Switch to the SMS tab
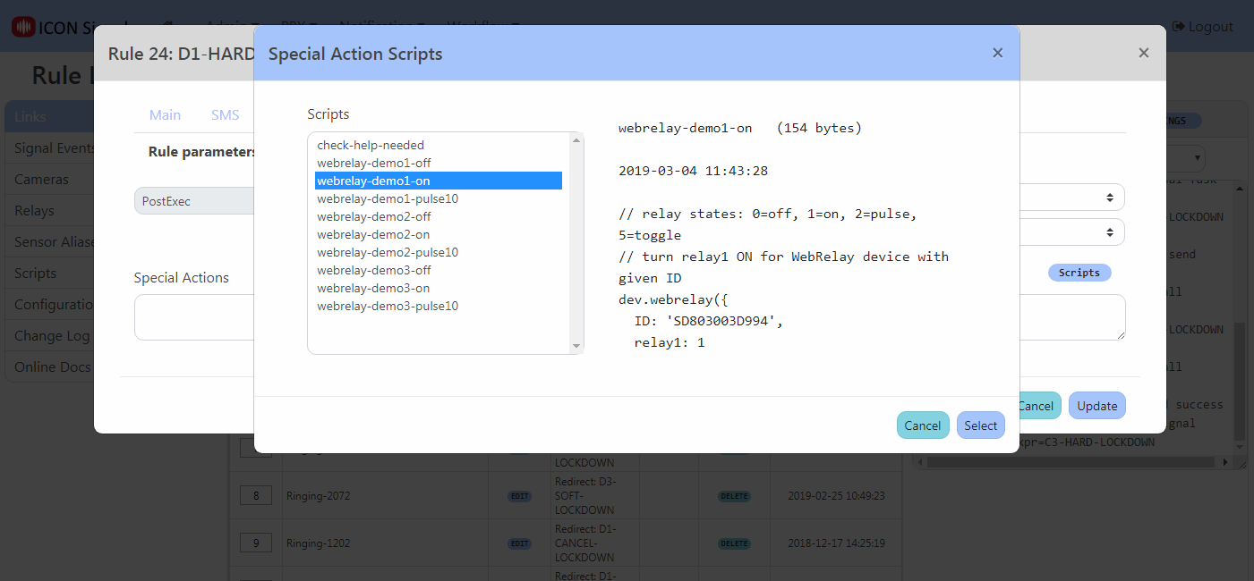The image size is (1254, 581). (225, 114)
